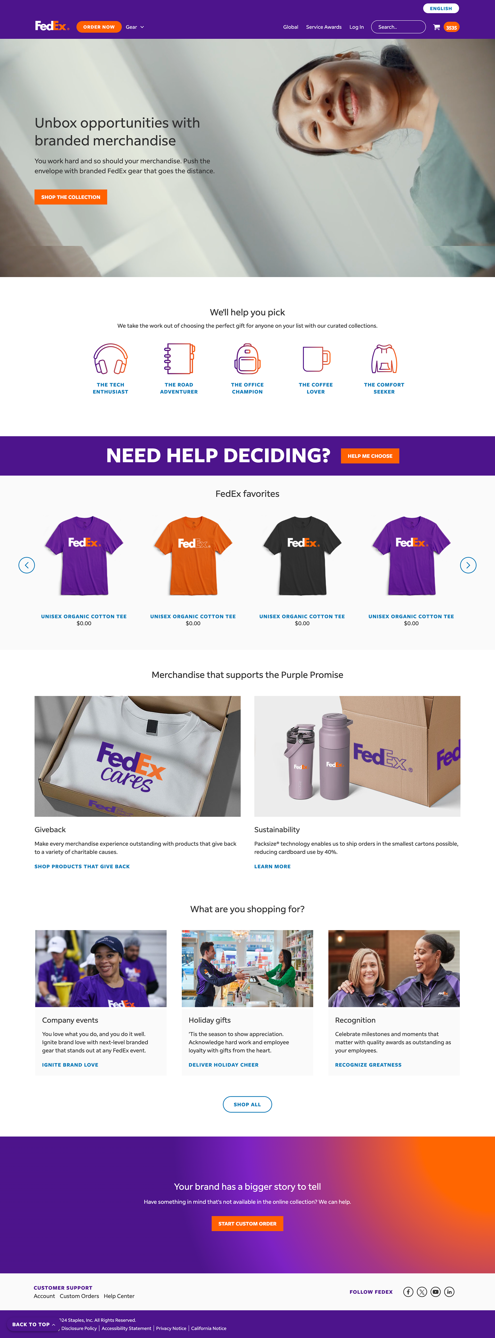Viewport: 495px width, 1338px height.
Task: Click the Help Me Choose button
Action: 370,456
